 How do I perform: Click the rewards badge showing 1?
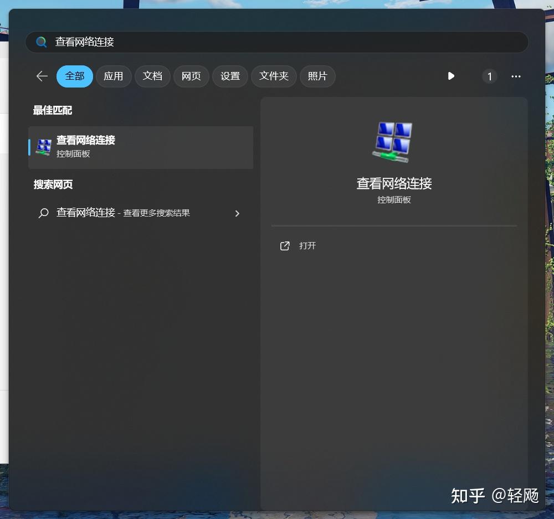490,76
